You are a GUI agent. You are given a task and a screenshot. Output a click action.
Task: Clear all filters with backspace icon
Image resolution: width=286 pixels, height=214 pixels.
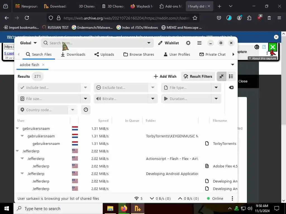click(x=231, y=87)
